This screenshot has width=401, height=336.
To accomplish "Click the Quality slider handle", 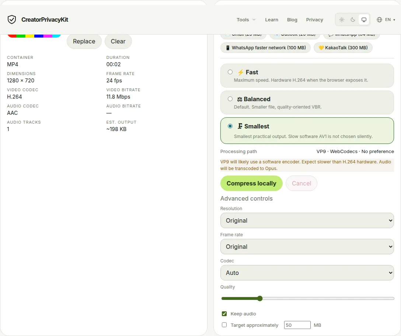I will [x=260, y=298].
